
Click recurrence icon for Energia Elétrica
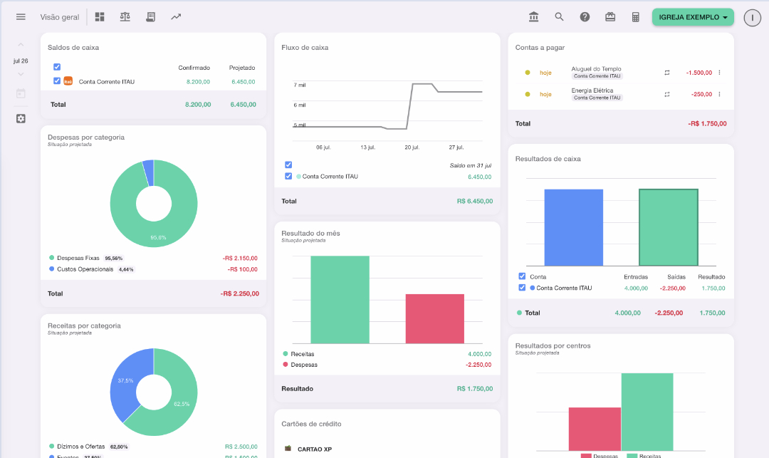[x=667, y=94]
